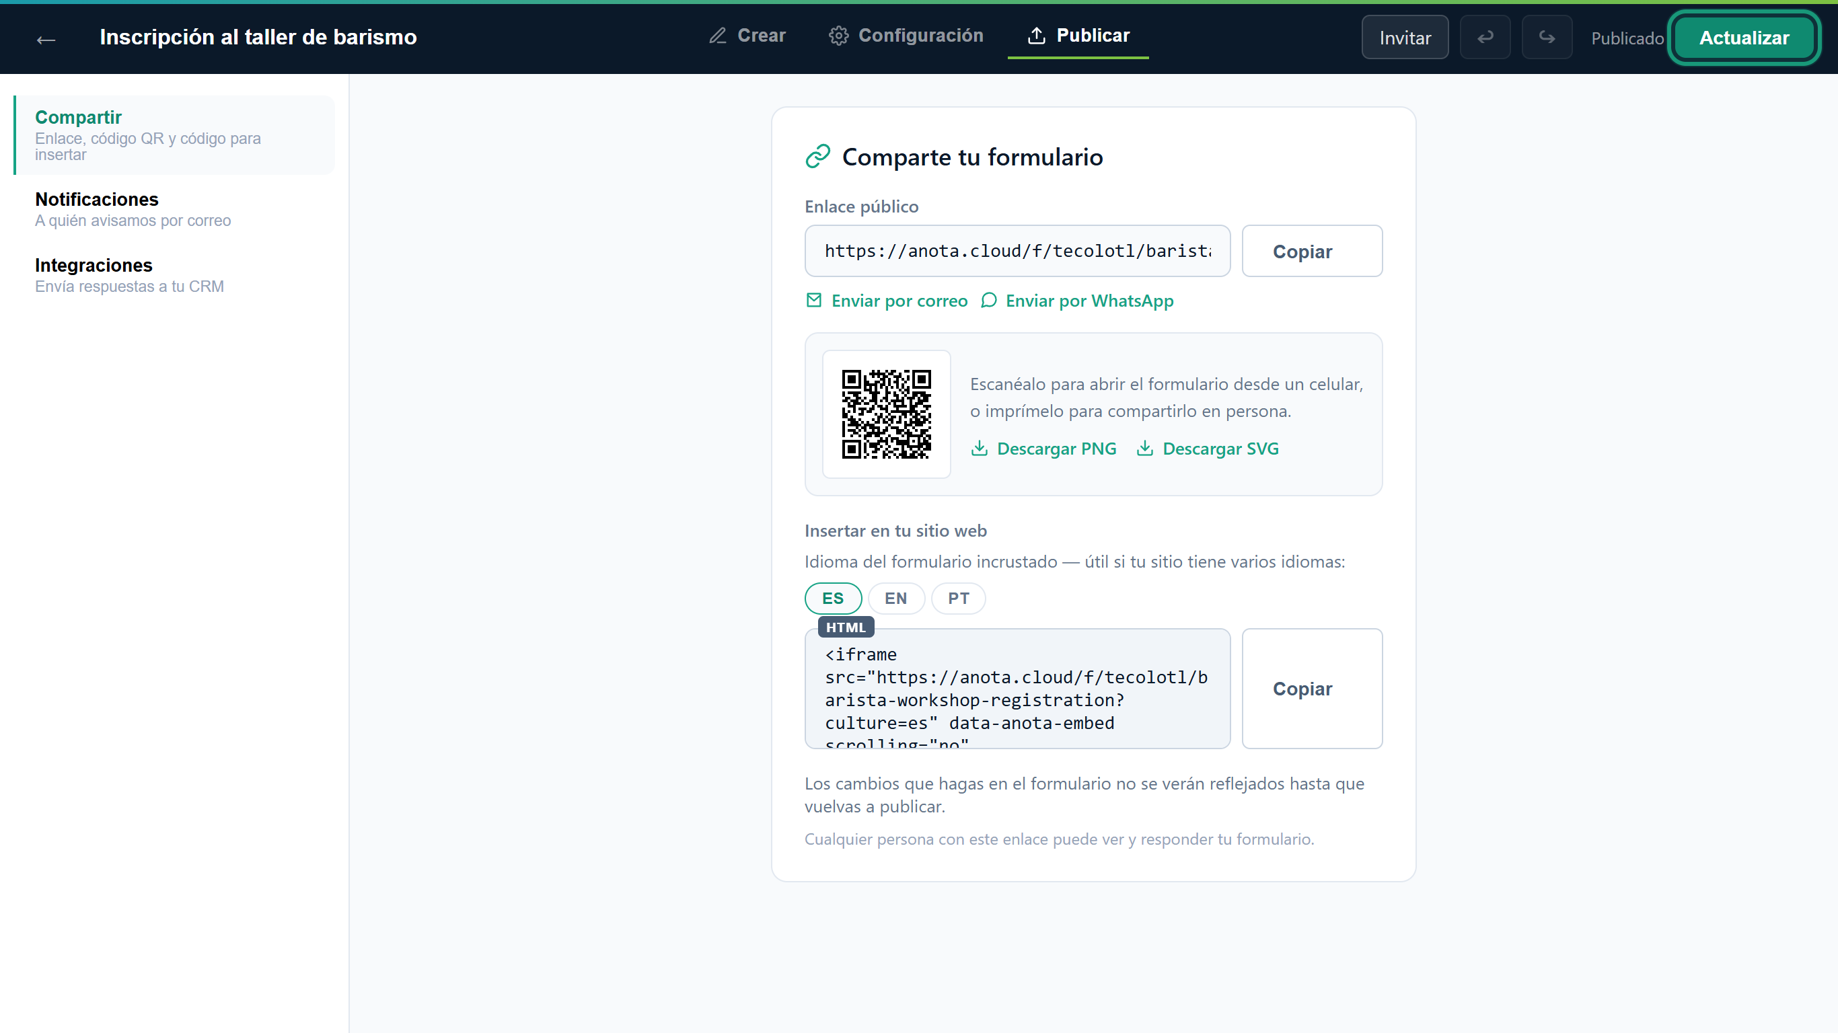The height and width of the screenshot is (1033, 1838).
Task: Click the redo arrow button
Action: click(1546, 38)
